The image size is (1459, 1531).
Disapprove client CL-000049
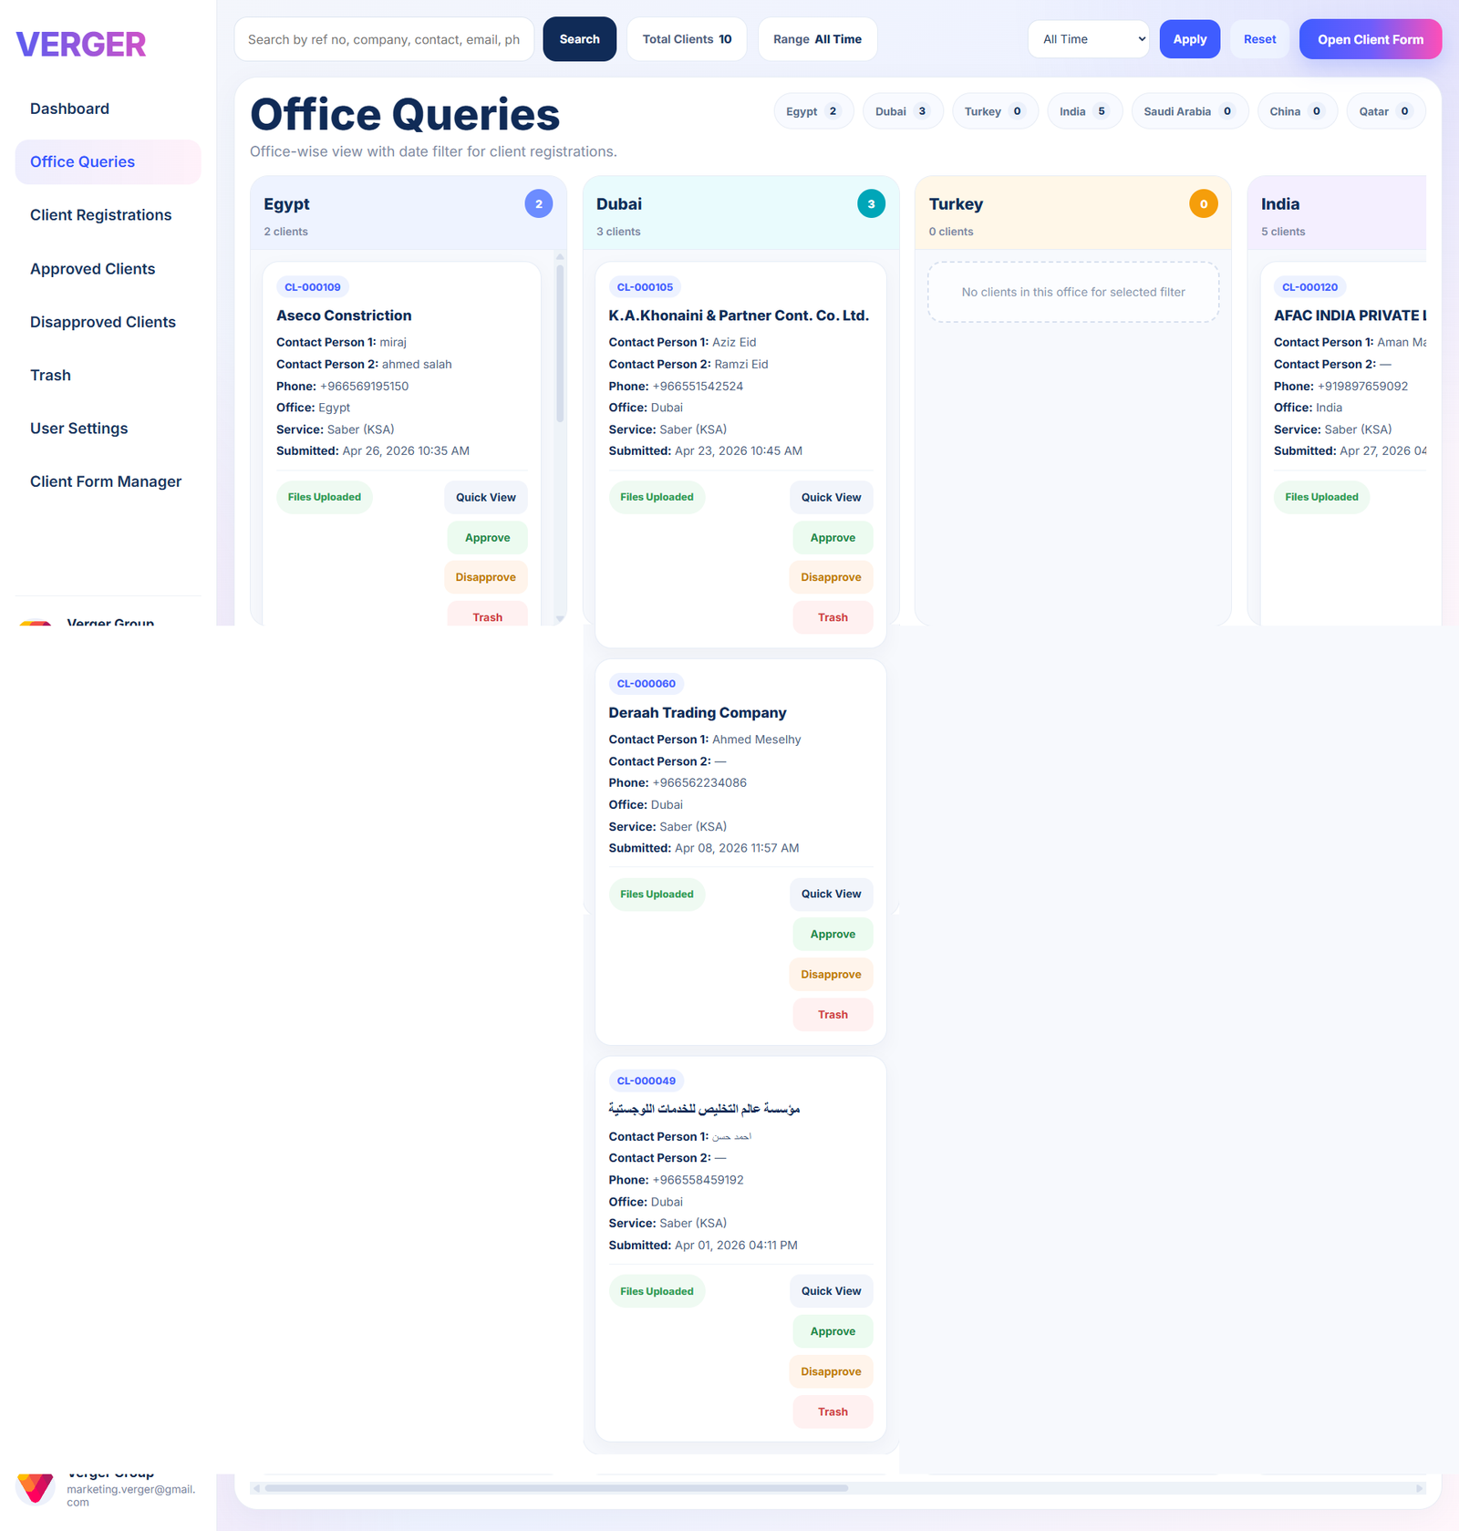tap(831, 1371)
